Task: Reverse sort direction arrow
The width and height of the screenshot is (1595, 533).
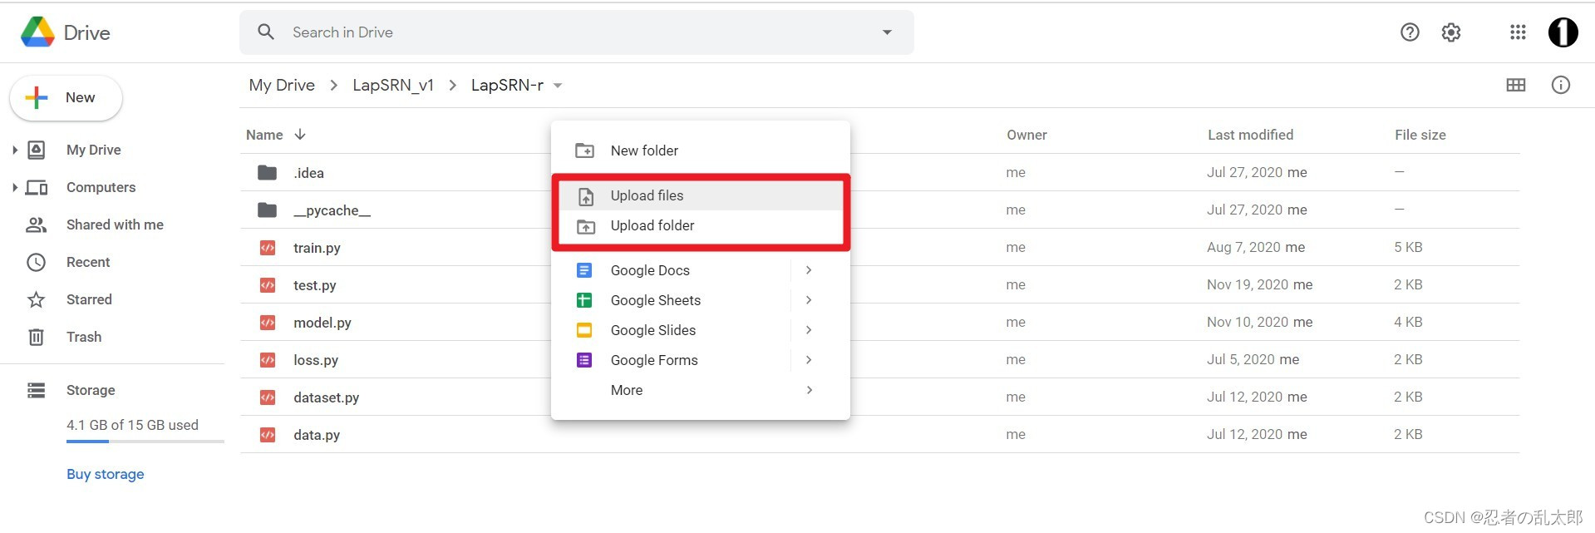Action: (x=300, y=135)
